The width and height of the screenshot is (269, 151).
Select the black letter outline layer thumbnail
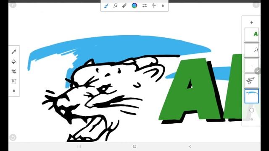[252, 50]
